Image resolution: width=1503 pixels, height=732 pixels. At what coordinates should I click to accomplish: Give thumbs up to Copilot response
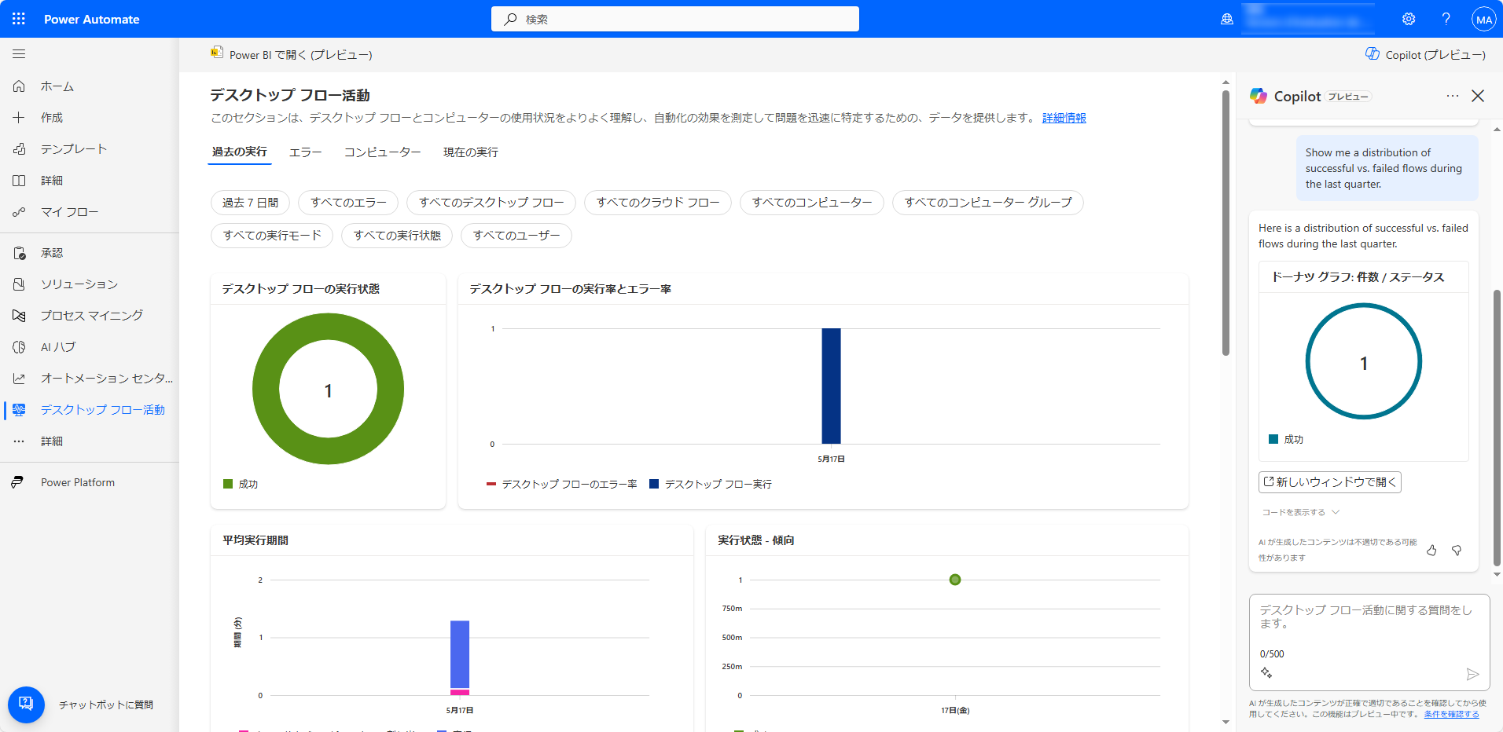(1431, 551)
